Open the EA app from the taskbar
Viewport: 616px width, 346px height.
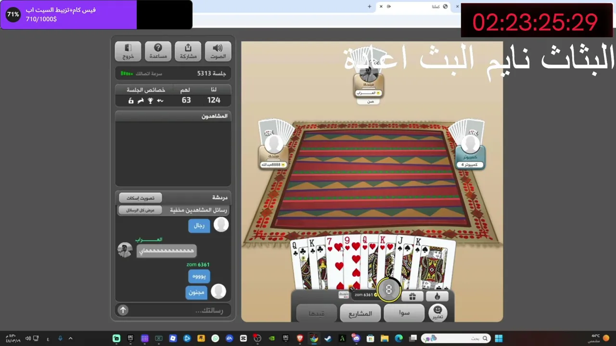click(229, 338)
